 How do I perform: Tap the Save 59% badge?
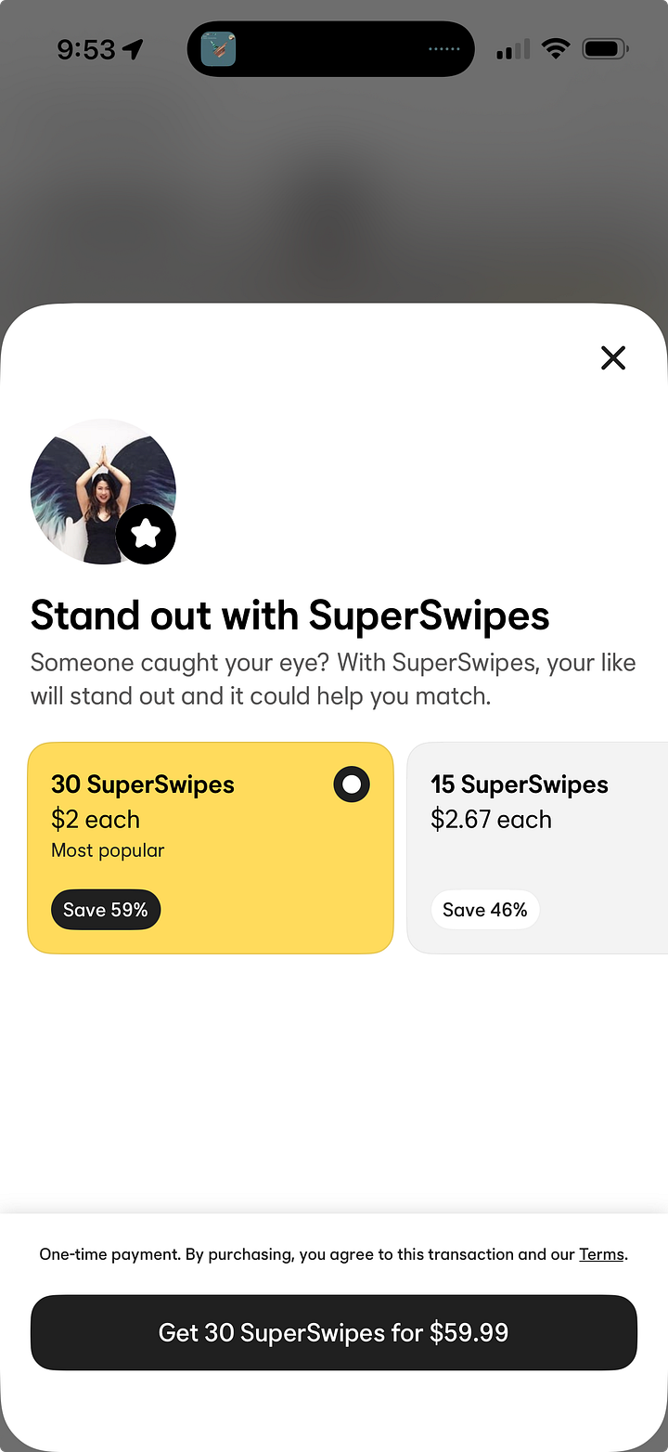point(106,910)
